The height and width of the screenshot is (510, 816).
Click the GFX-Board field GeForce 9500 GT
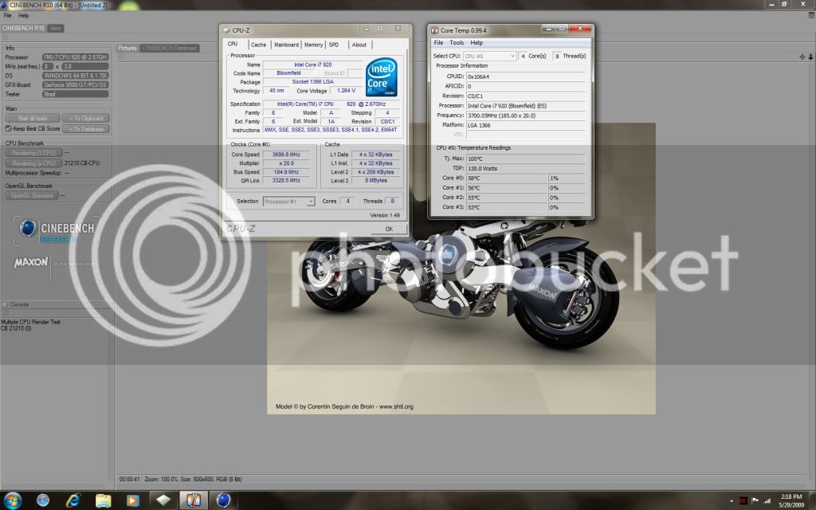click(x=76, y=84)
